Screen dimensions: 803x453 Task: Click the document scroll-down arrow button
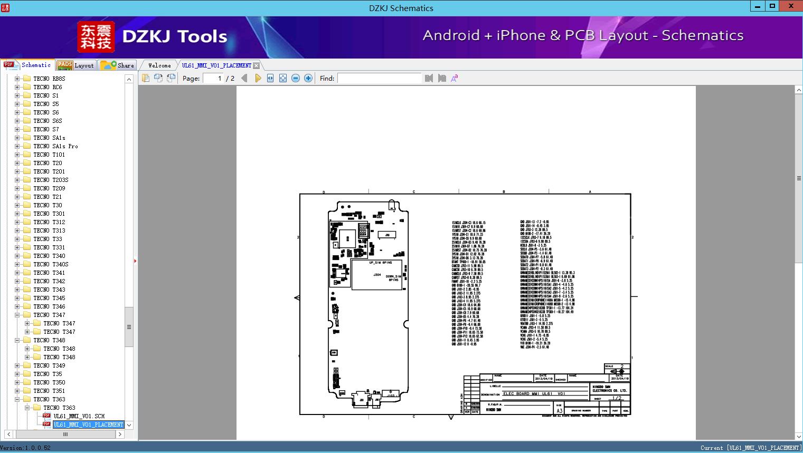point(799,436)
